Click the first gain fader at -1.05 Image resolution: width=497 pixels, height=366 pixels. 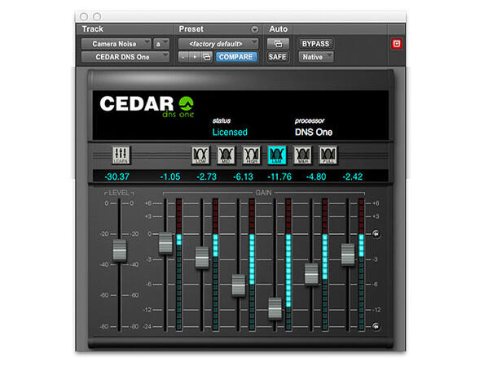pos(165,243)
